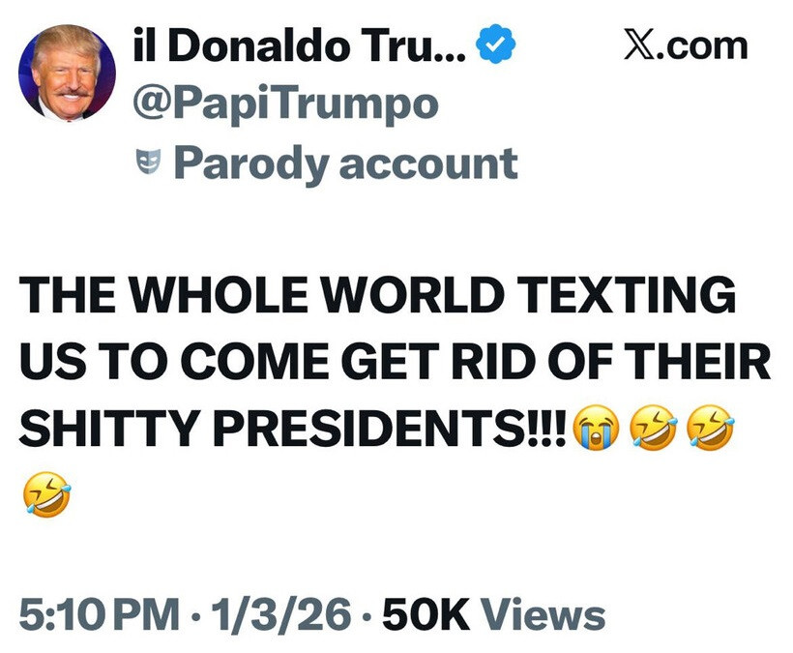
Task: Open the 50K Views count
Action: point(493,613)
